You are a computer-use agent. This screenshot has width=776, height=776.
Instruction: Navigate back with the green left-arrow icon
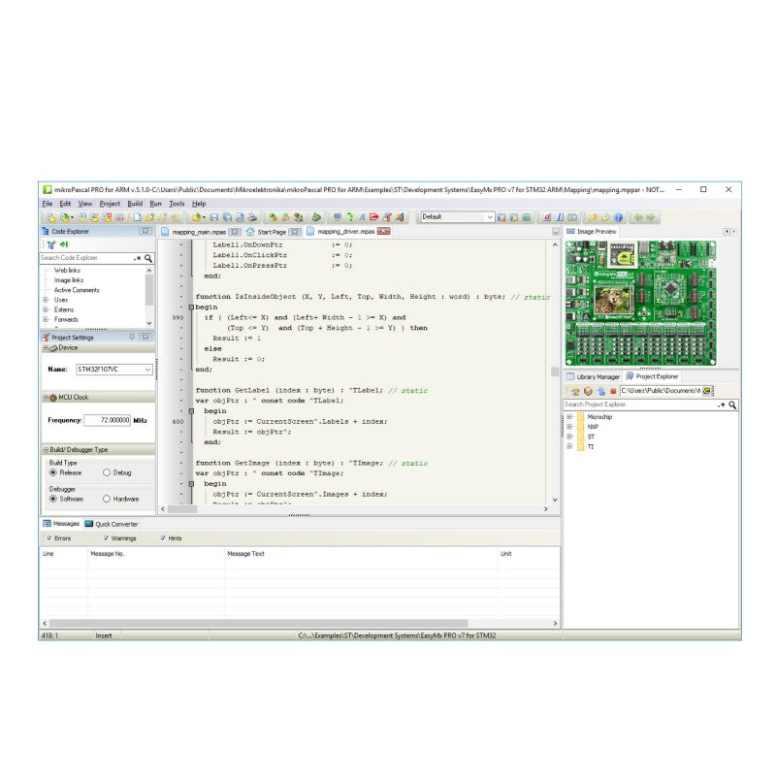tap(639, 216)
